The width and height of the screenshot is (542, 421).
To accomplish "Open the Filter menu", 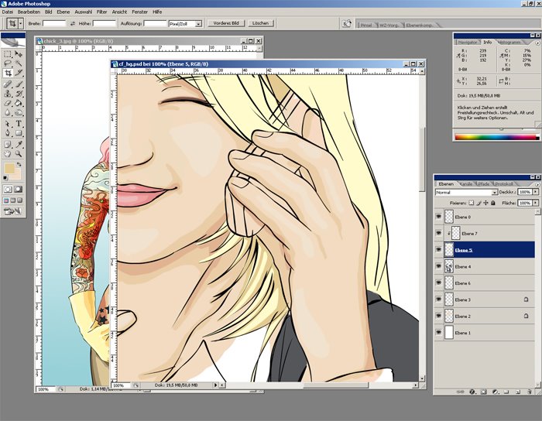I will pos(101,12).
